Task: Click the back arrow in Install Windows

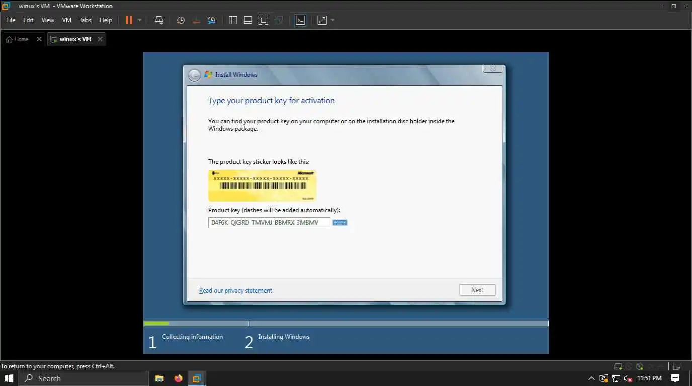Action: 194,75
